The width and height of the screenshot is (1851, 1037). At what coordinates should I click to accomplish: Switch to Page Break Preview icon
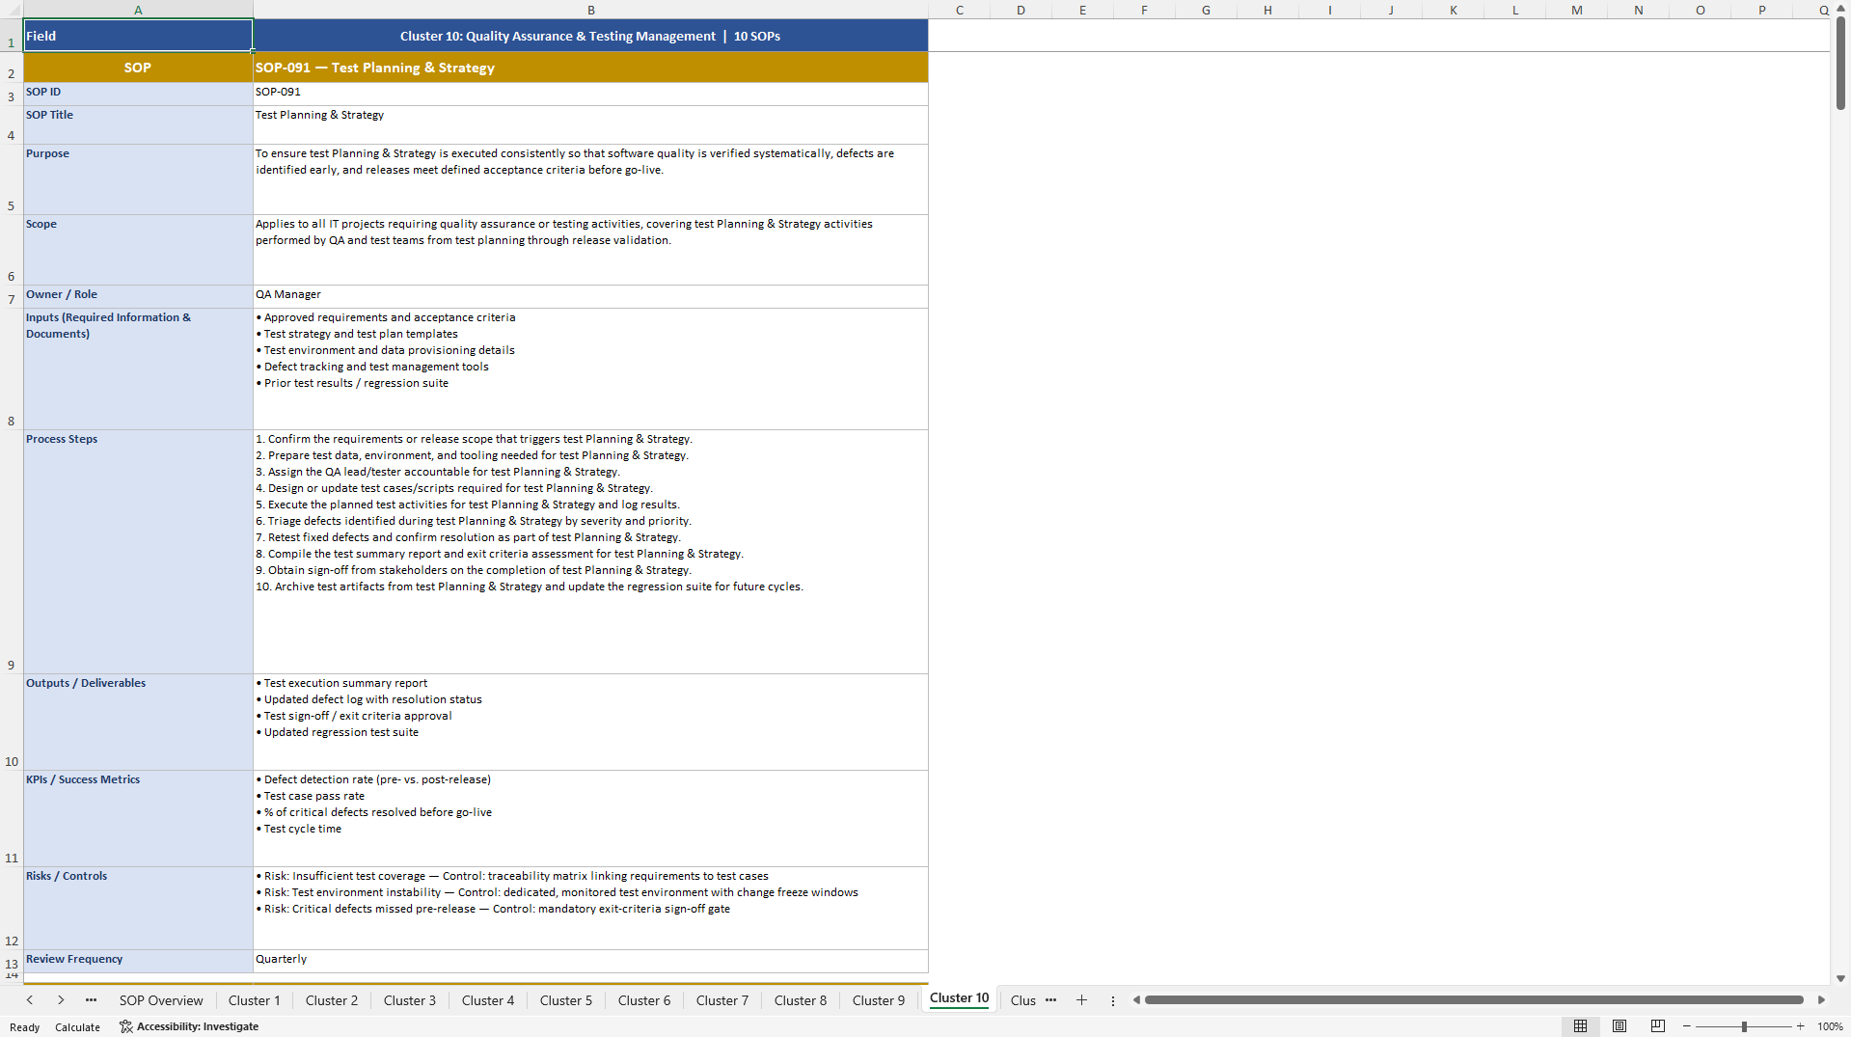click(1658, 1026)
